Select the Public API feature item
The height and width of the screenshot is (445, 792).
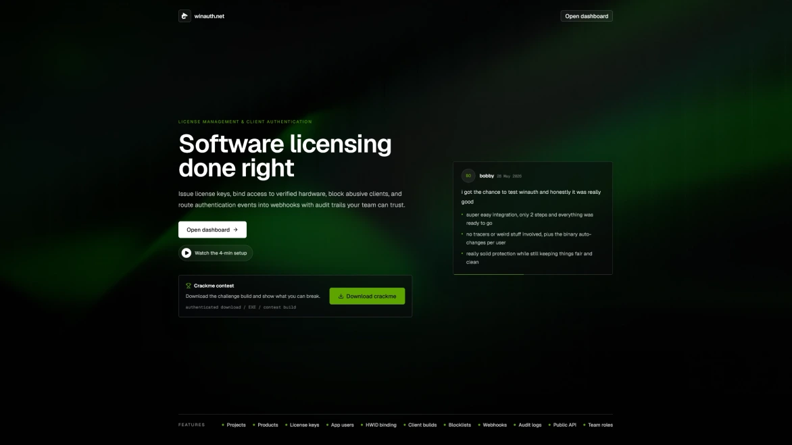(562, 425)
